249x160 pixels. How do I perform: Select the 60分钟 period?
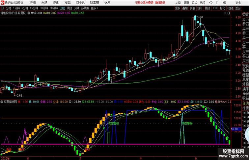53,8
